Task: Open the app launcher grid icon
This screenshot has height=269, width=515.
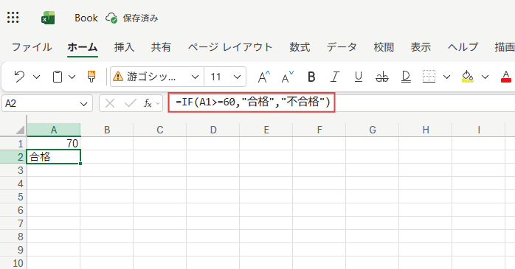Action: click(13, 18)
